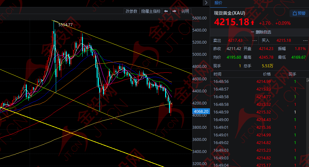Open the 说明 explanation button
This screenshot has width=309, height=167.
coord(185,11)
